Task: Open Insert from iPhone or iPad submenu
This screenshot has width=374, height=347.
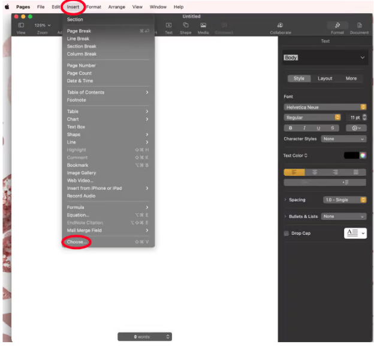Action: (107, 188)
